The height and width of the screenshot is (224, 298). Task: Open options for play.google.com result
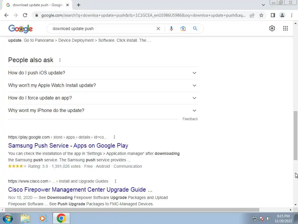(114, 137)
